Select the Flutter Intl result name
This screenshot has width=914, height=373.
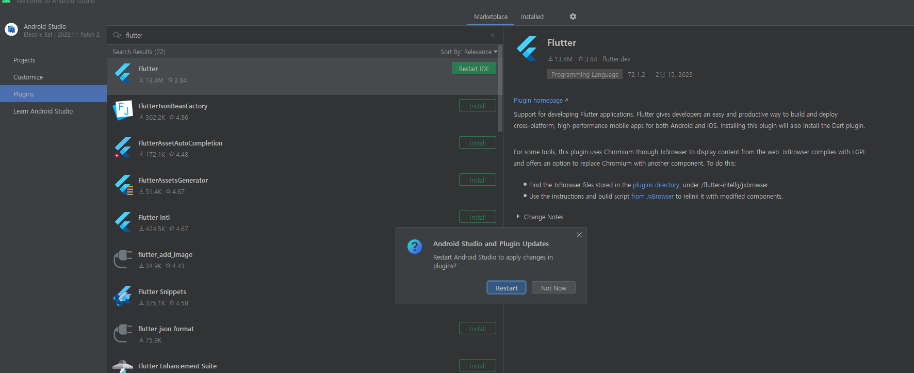[x=154, y=217]
